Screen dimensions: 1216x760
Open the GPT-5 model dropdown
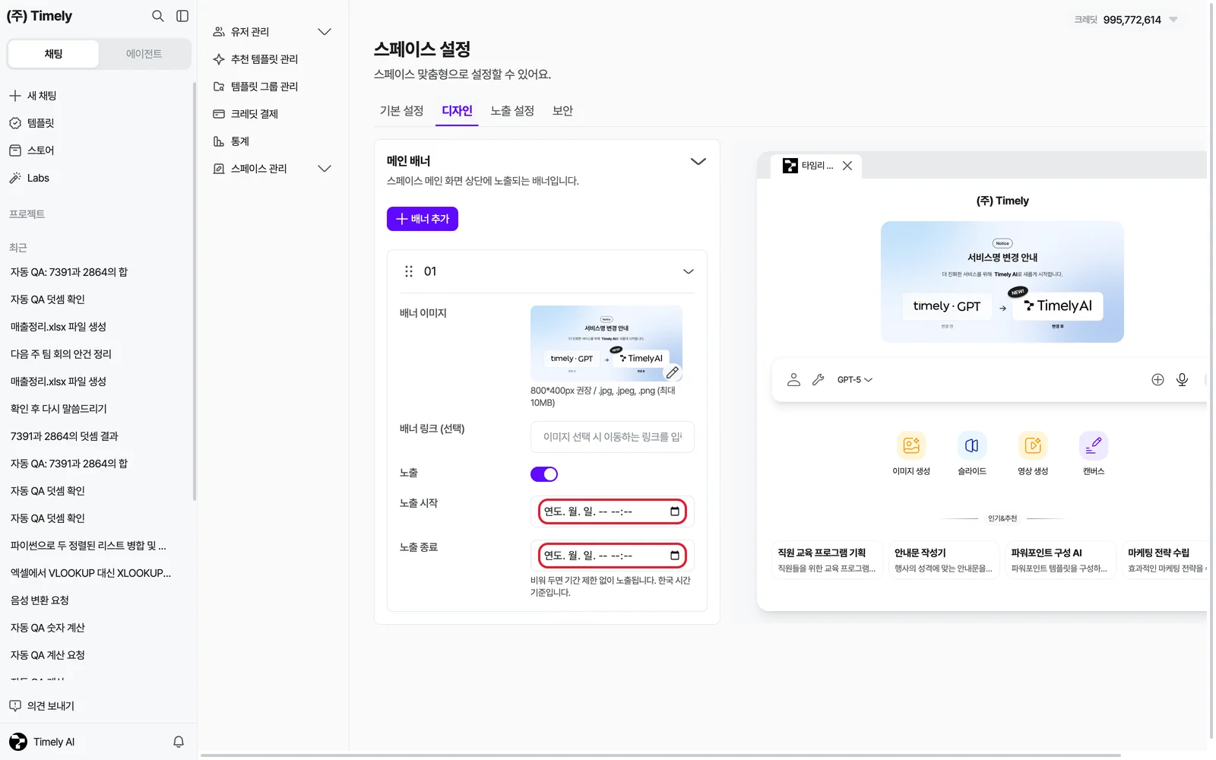pyautogui.click(x=855, y=379)
